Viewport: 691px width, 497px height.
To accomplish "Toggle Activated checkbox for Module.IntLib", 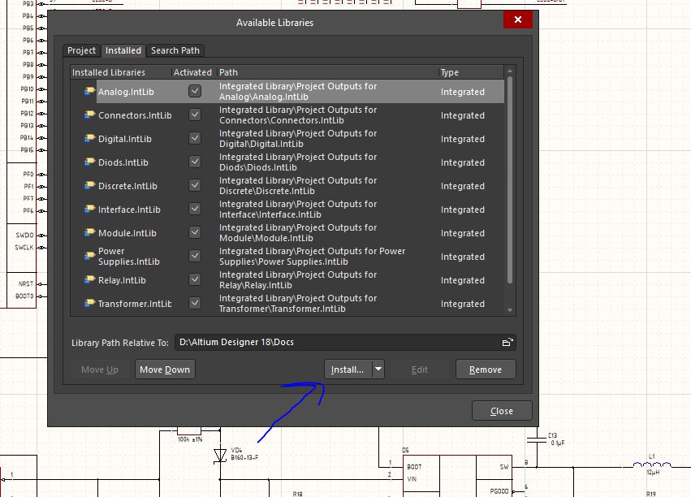I will (x=195, y=232).
